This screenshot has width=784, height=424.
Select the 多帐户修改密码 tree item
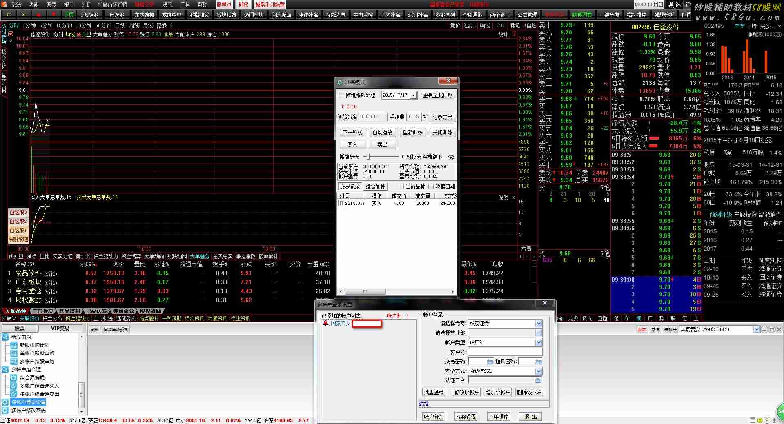click(29, 411)
